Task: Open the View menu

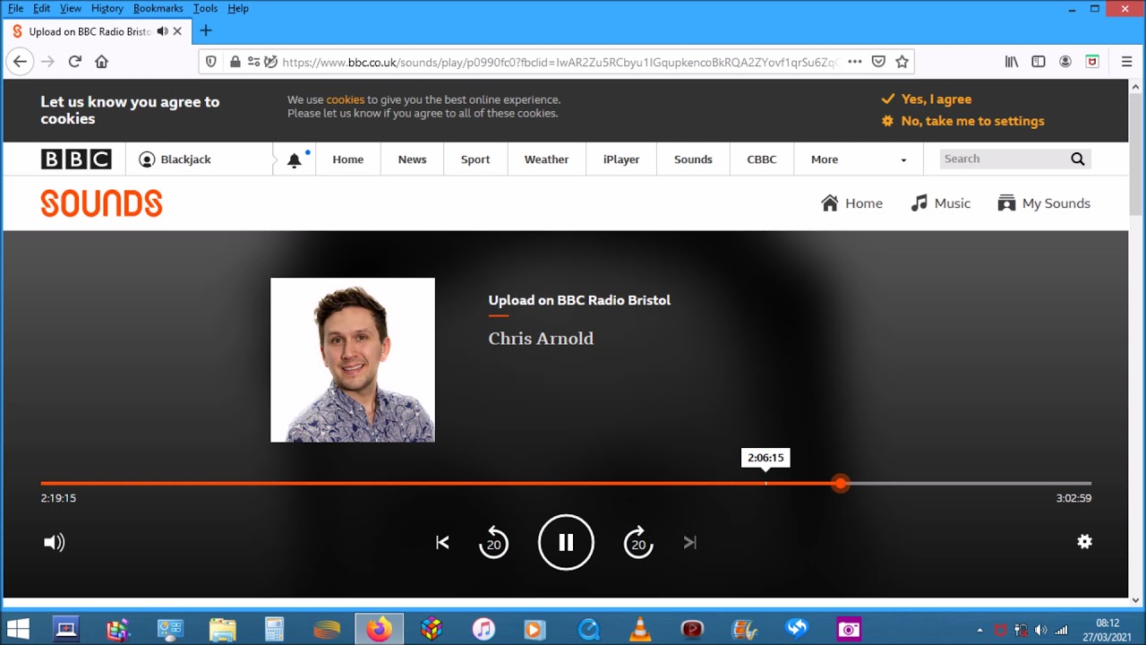Action: tap(70, 8)
